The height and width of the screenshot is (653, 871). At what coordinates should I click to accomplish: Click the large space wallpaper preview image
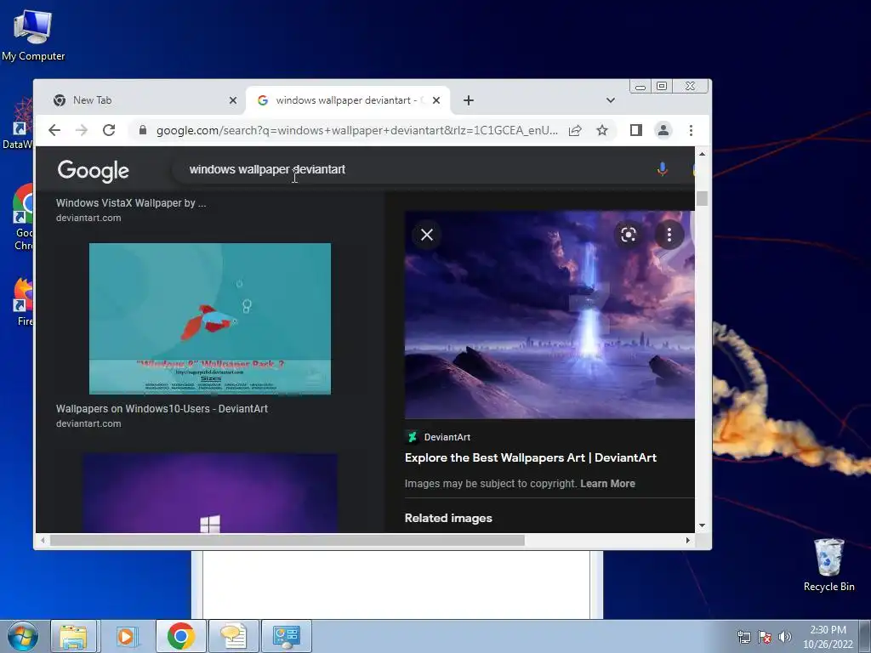(x=549, y=315)
